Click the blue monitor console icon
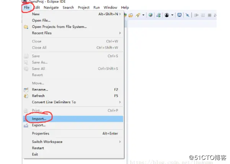230x164 pixels. (179, 15)
